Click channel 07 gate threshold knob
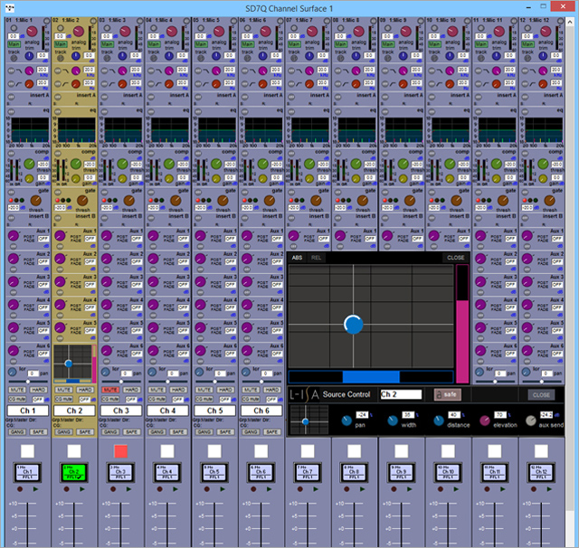 pyautogui.click(x=316, y=201)
